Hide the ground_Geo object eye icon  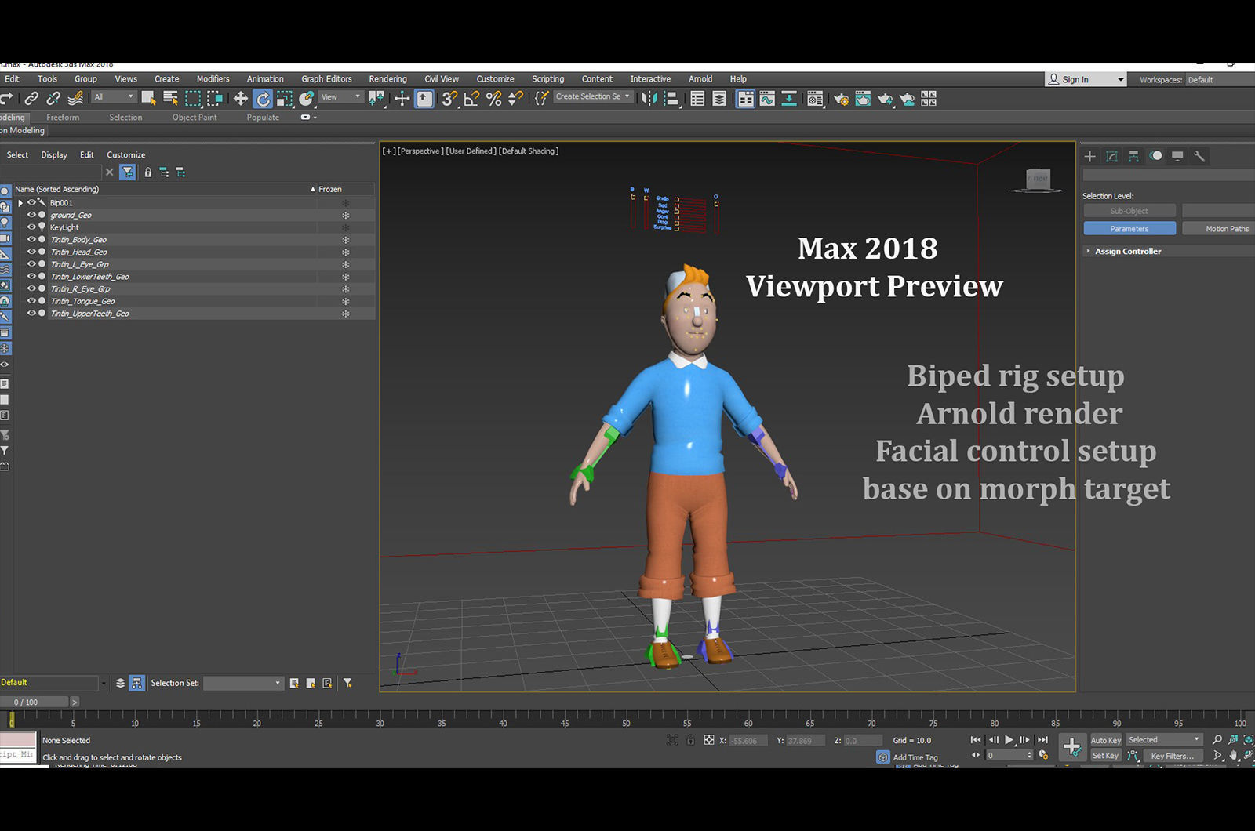click(x=31, y=215)
